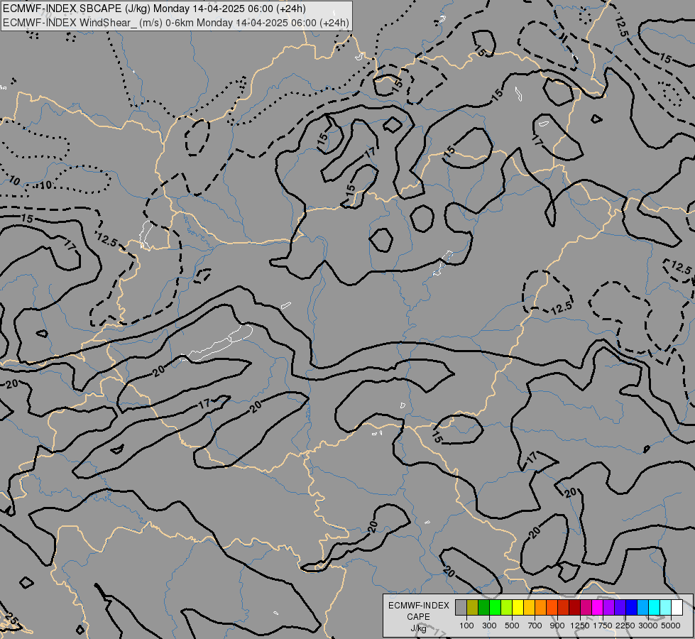Screen dimensions: 695x639
Task: Click the SBCAPE title line at top
Action: click(154, 9)
